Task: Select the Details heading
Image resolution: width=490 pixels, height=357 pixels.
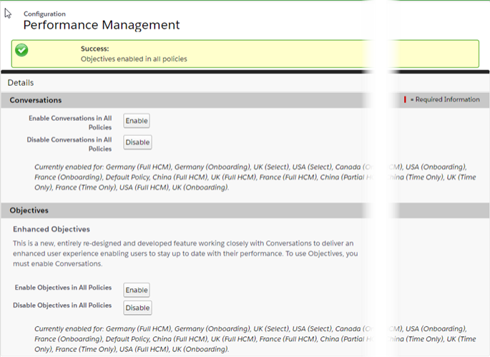Action: (21, 83)
